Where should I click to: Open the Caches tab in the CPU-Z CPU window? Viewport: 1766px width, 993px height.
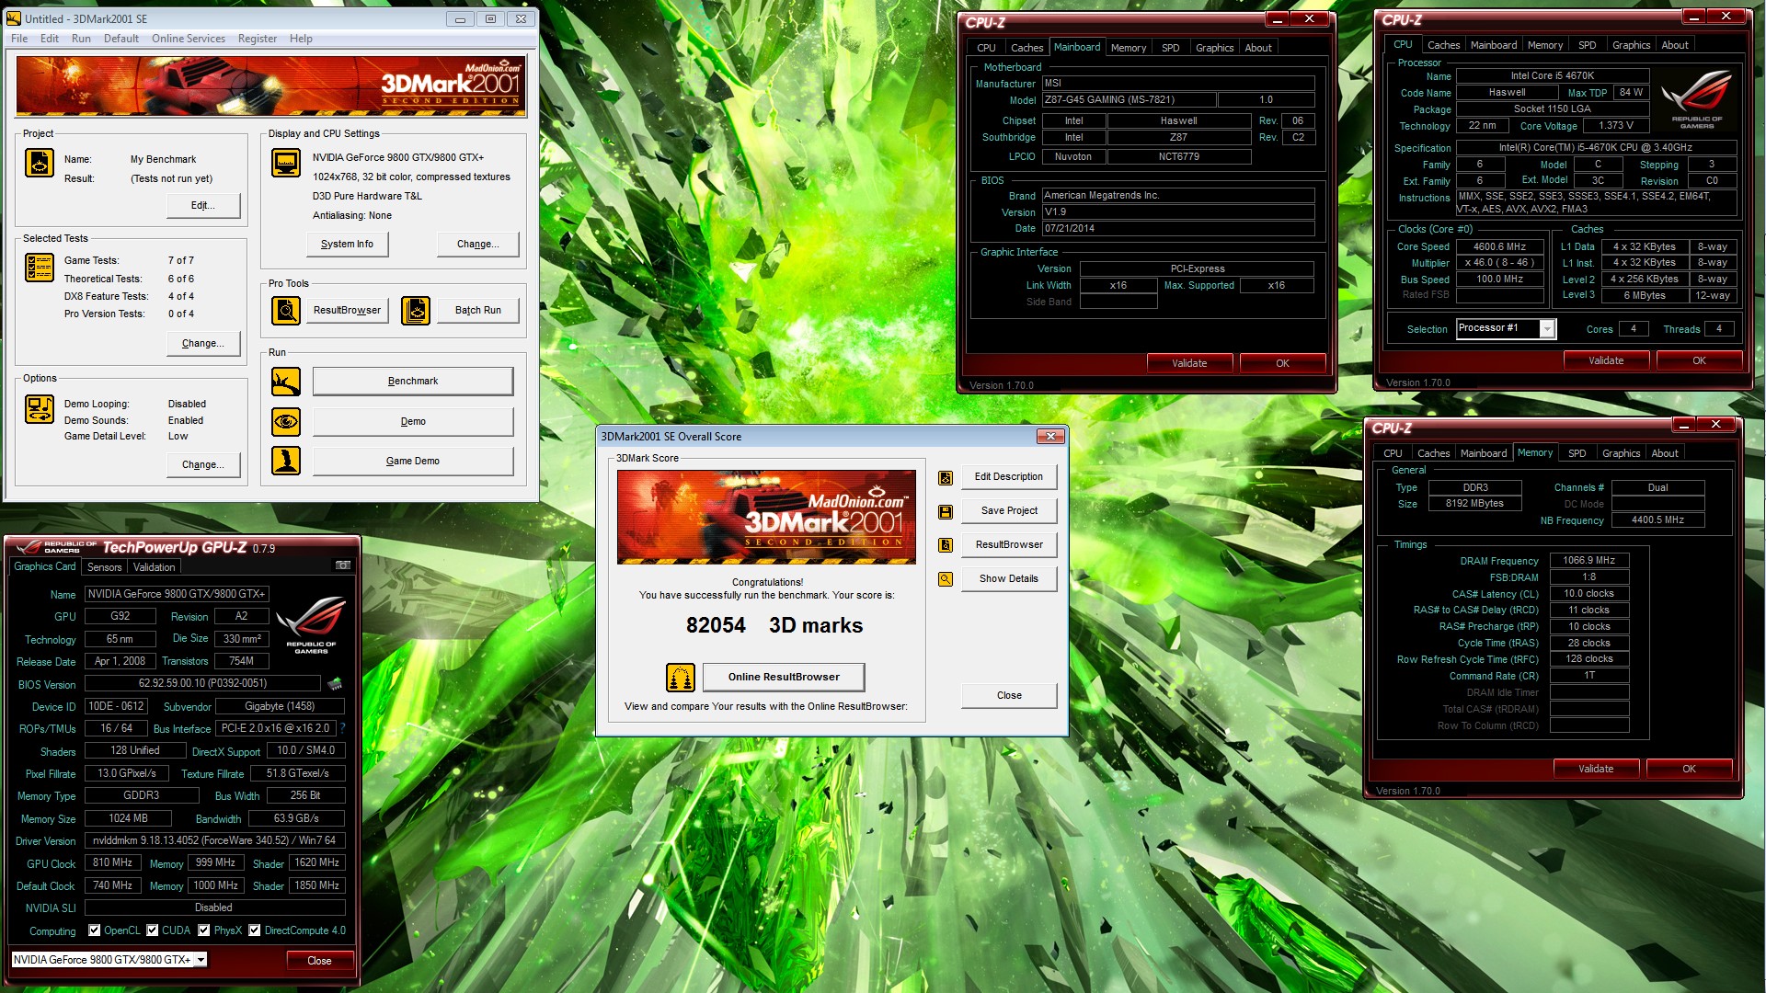1443,45
